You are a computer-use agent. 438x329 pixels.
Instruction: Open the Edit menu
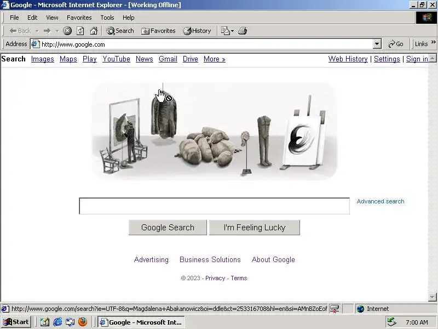[32, 18]
